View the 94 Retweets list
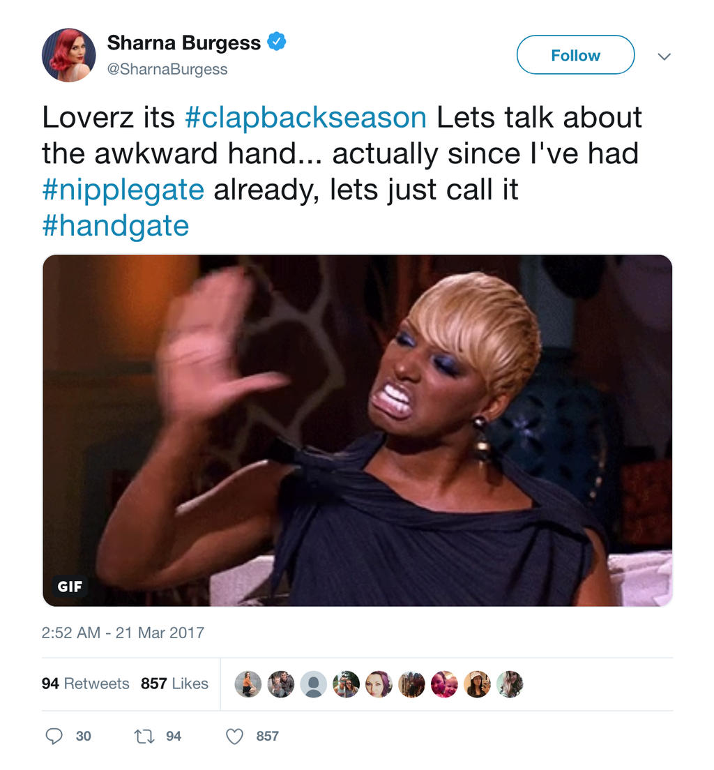Viewport: 714px width, 770px height. tap(86, 684)
